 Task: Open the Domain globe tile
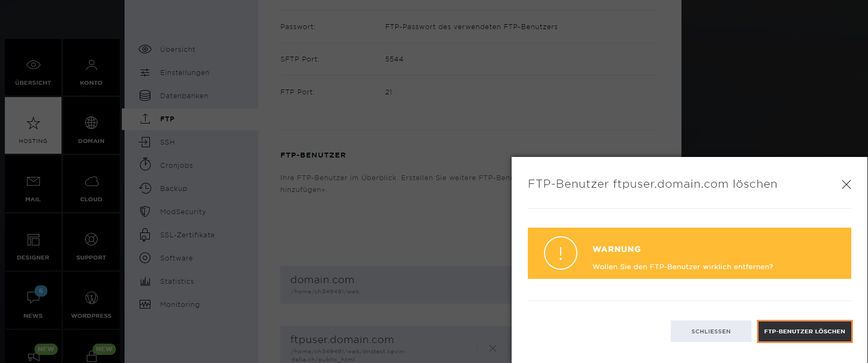[x=91, y=126]
